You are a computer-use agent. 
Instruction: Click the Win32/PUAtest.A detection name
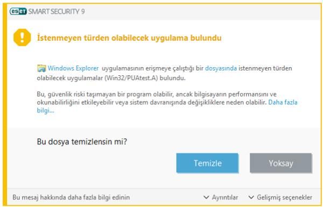click(131, 78)
